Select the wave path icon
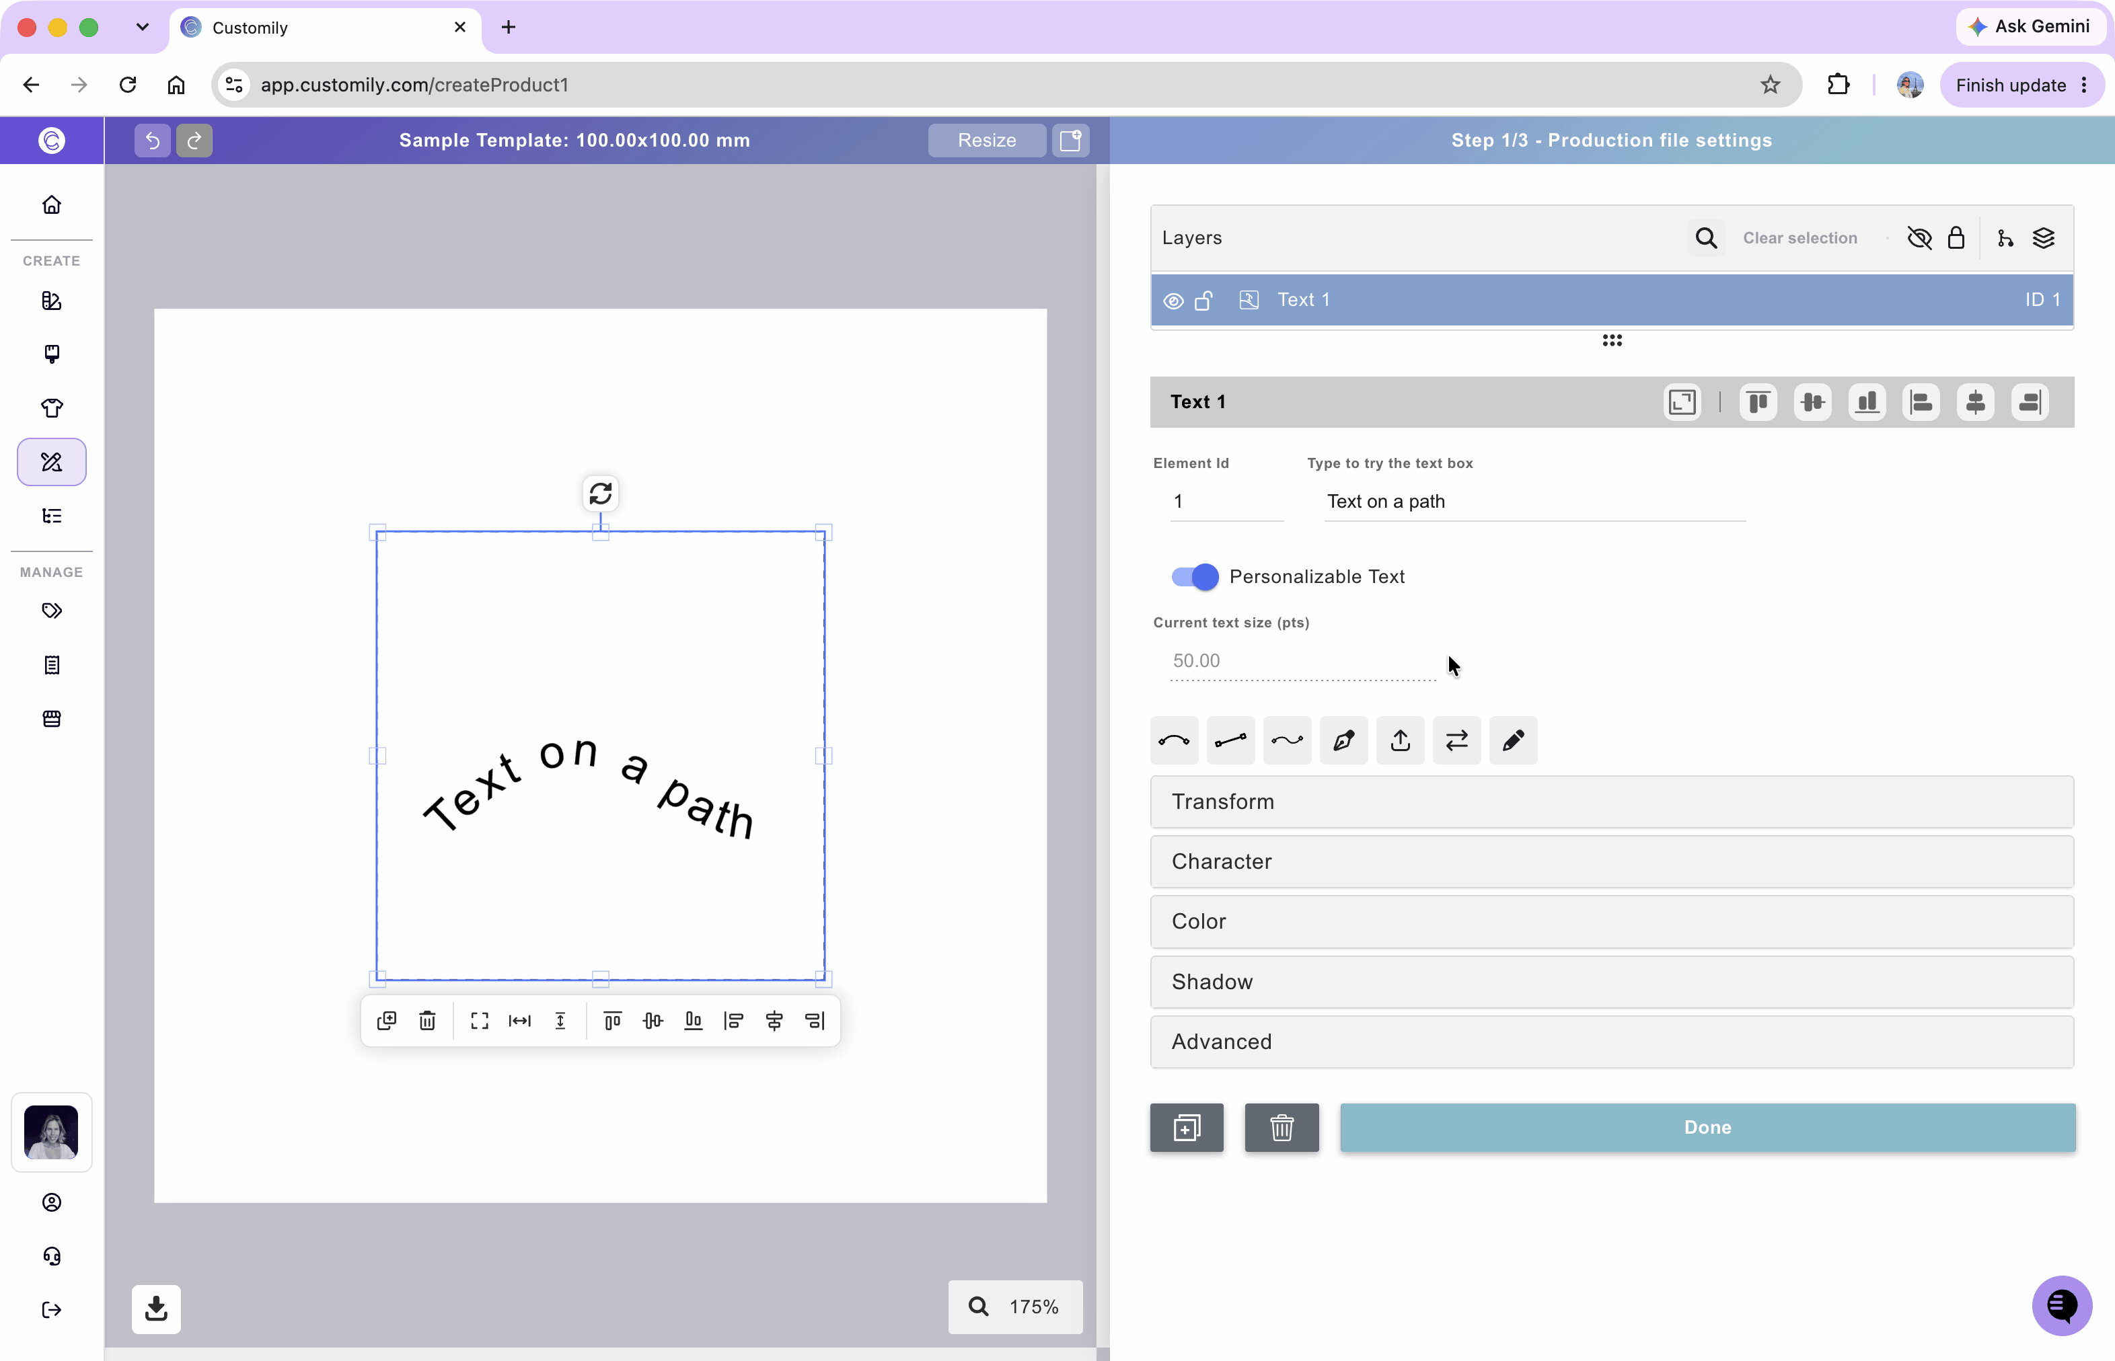The image size is (2115, 1361). coord(1288,740)
